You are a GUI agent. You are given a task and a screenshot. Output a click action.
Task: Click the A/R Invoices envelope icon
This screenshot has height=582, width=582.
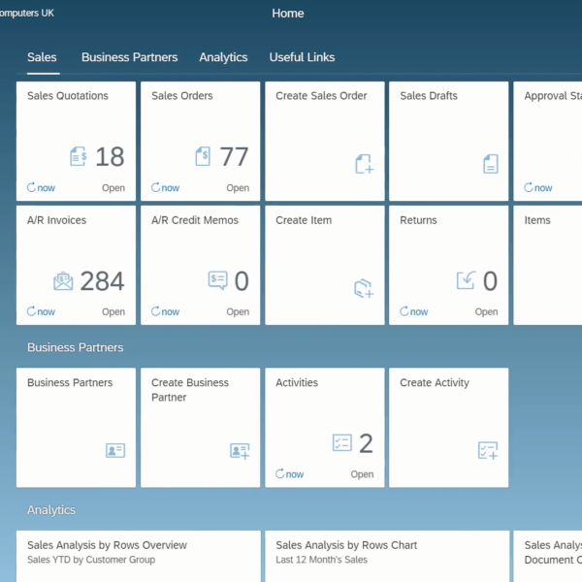tap(63, 281)
